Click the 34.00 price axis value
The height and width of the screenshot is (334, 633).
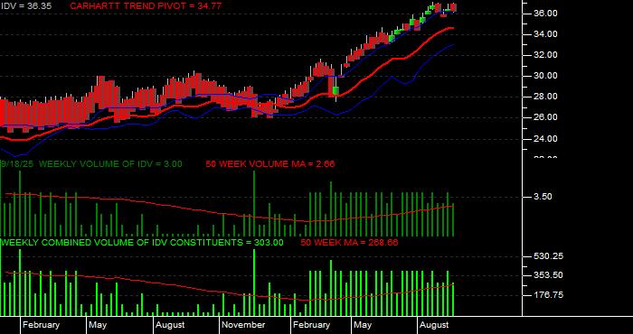546,34
